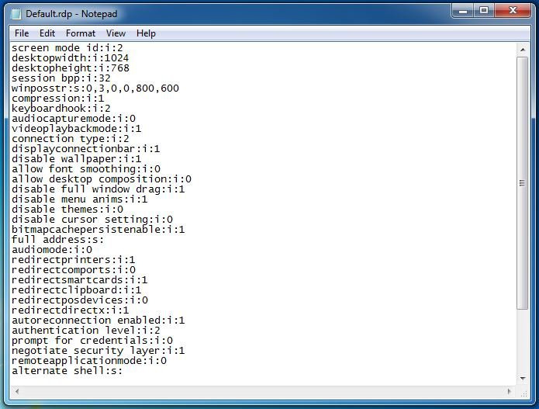Click the line 'redirectsmartcards:i:1'
This screenshot has height=409, width=539.
click(79, 280)
